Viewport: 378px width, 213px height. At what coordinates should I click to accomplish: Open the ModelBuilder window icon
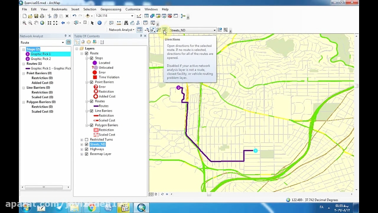click(183, 16)
